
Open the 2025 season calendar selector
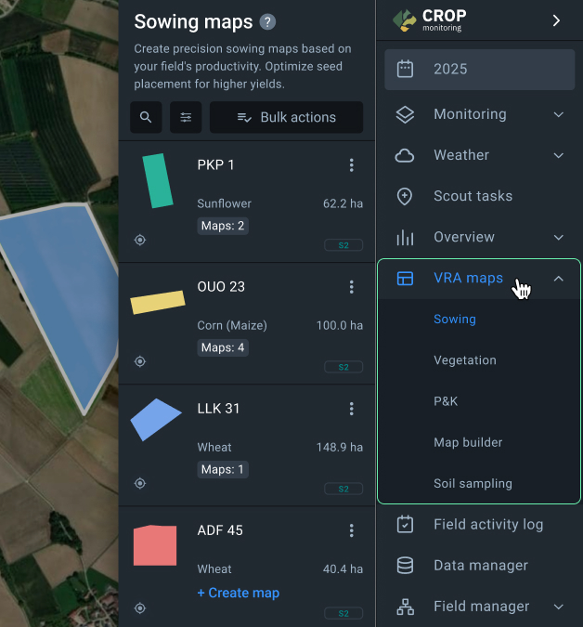coord(480,69)
